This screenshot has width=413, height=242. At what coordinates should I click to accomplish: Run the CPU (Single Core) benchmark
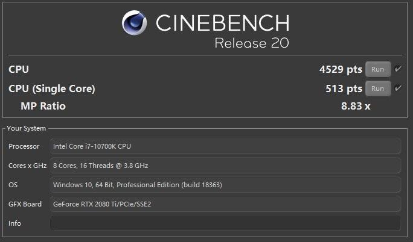click(x=378, y=88)
